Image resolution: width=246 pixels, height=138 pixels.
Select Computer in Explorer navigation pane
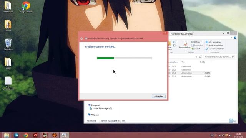pyautogui.click(x=94, y=105)
